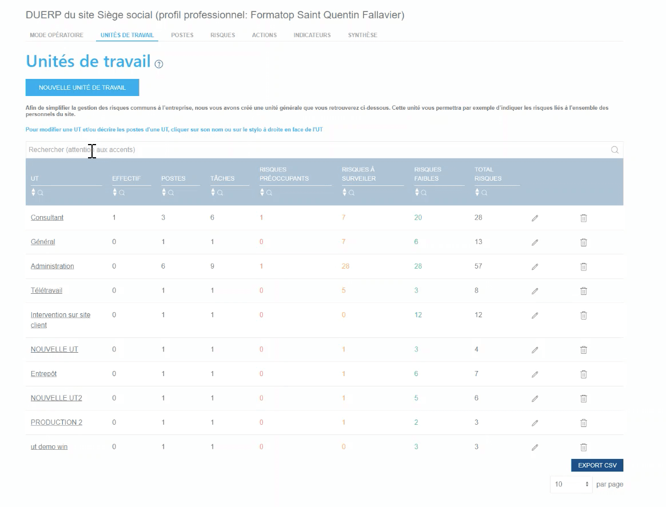Edit the Général unit with pencil icon
This screenshot has height=507, width=666.
click(535, 242)
